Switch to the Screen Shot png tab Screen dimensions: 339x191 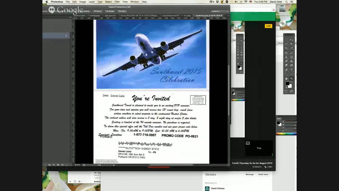pos(139,16)
